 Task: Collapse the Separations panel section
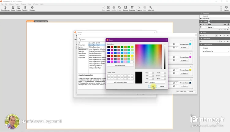coord(201,39)
